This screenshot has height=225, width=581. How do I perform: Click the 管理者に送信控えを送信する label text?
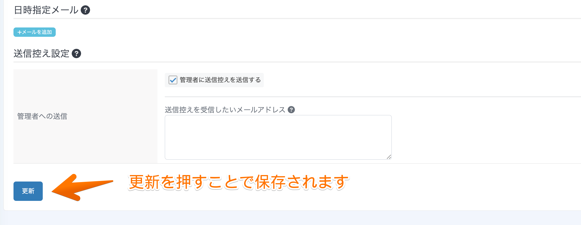click(x=220, y=80)
